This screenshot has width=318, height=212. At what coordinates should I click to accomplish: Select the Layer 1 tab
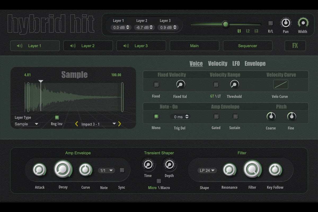coord(35,46)
